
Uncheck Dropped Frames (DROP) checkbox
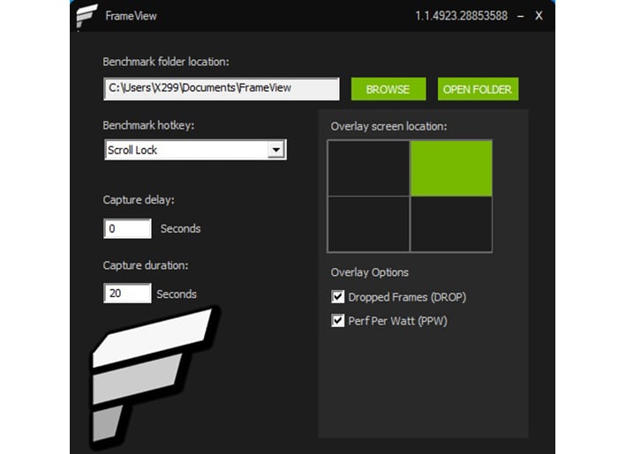[x=338, y=297]
